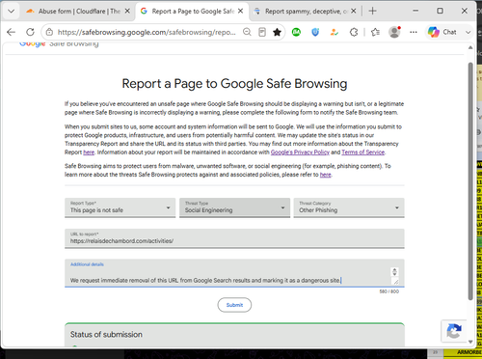Open the Terms of Service link
This screenshot has width=482, height=359.
363,152
